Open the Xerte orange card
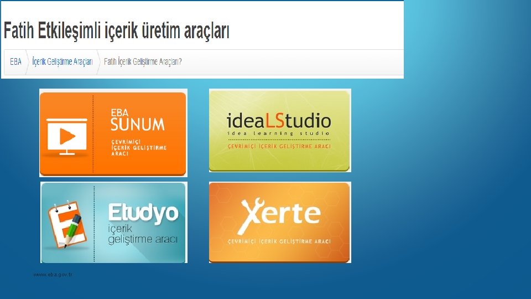 coord(280,223)
